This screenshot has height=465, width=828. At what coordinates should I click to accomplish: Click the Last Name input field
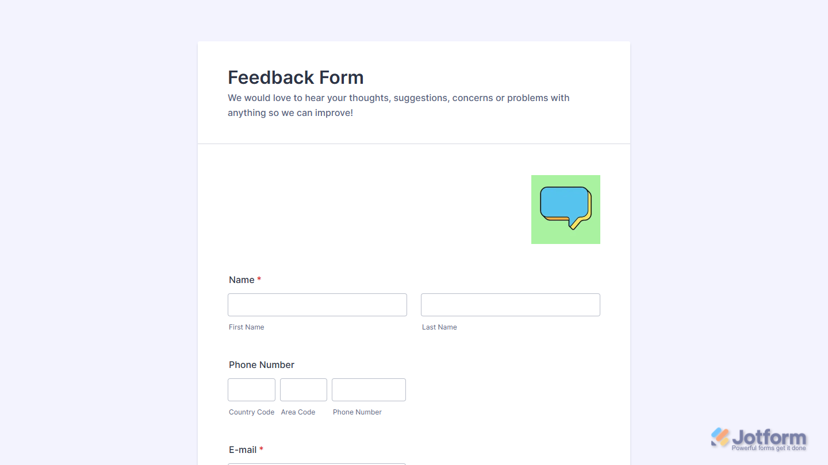point(510,304)
